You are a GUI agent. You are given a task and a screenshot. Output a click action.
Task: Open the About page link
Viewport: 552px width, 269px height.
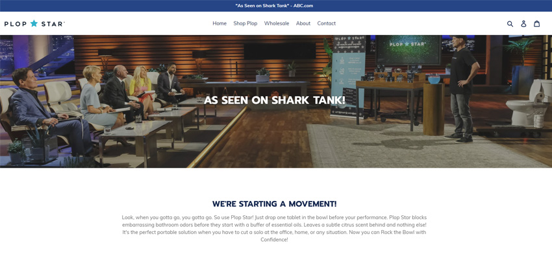pyautogui.click(x=303, y=23)
